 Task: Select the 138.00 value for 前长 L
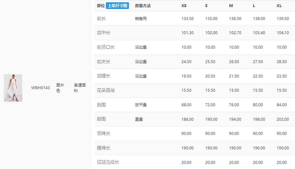pos(259,19)
